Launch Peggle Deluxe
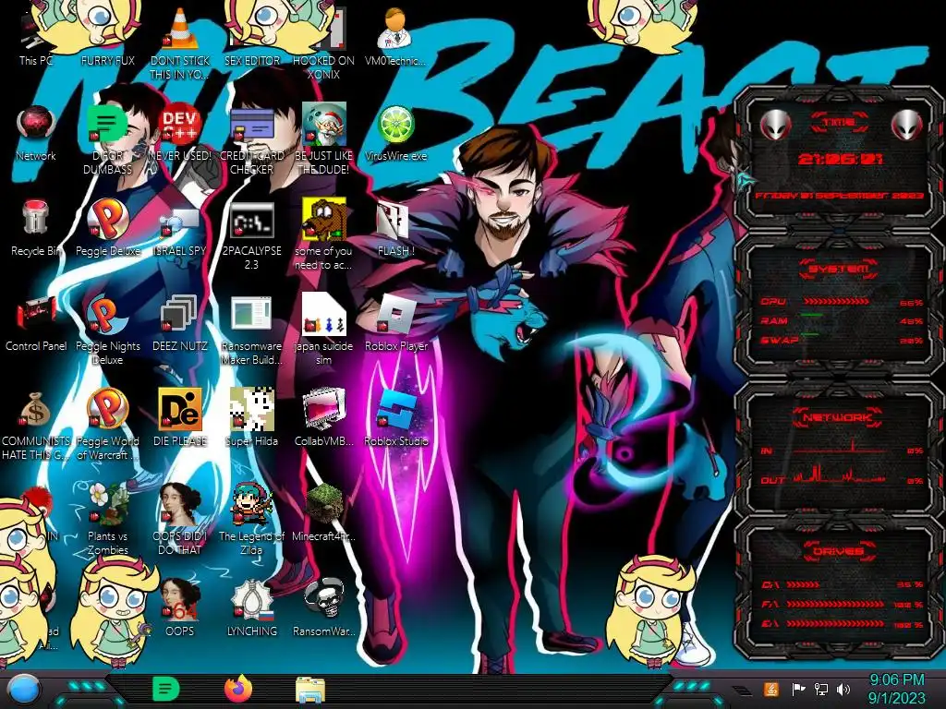 point(107,229)
